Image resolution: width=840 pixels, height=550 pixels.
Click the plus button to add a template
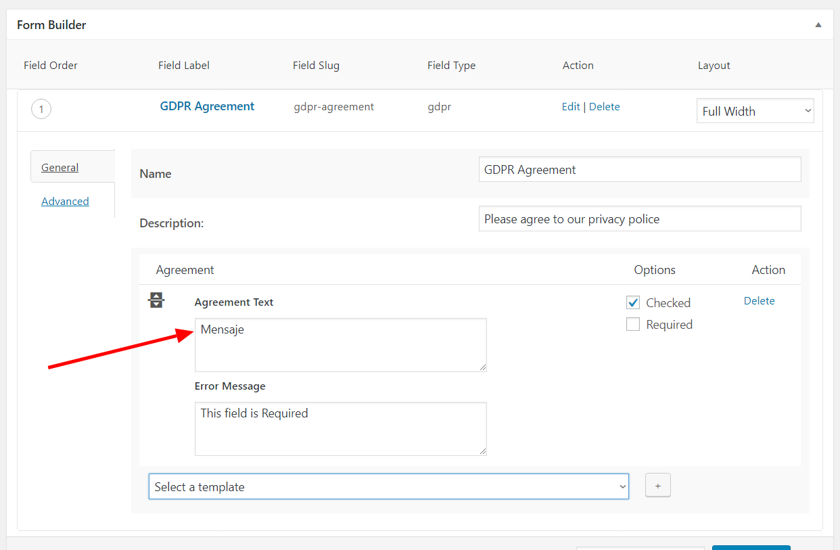[x=657, y=485]
